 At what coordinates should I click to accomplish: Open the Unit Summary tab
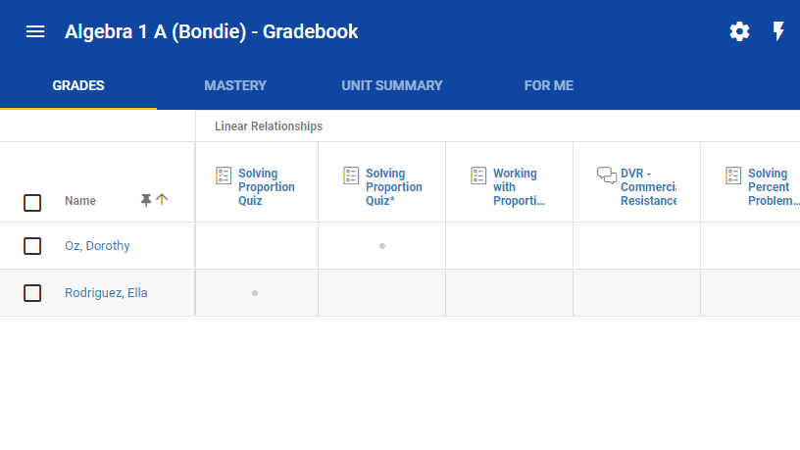click(x=392, y=85)
